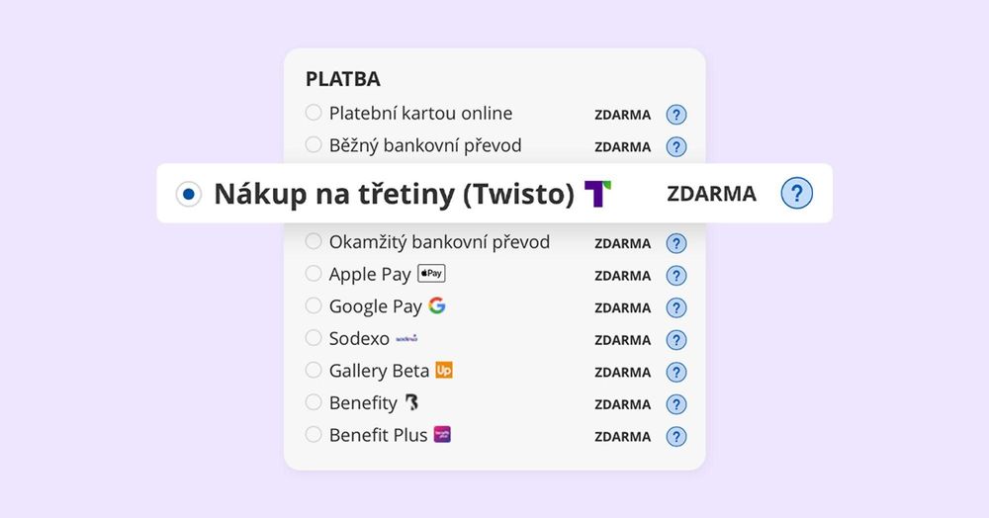Open the large Twisto help question icon
The image size is (989, 518).
tap(796, 194)
